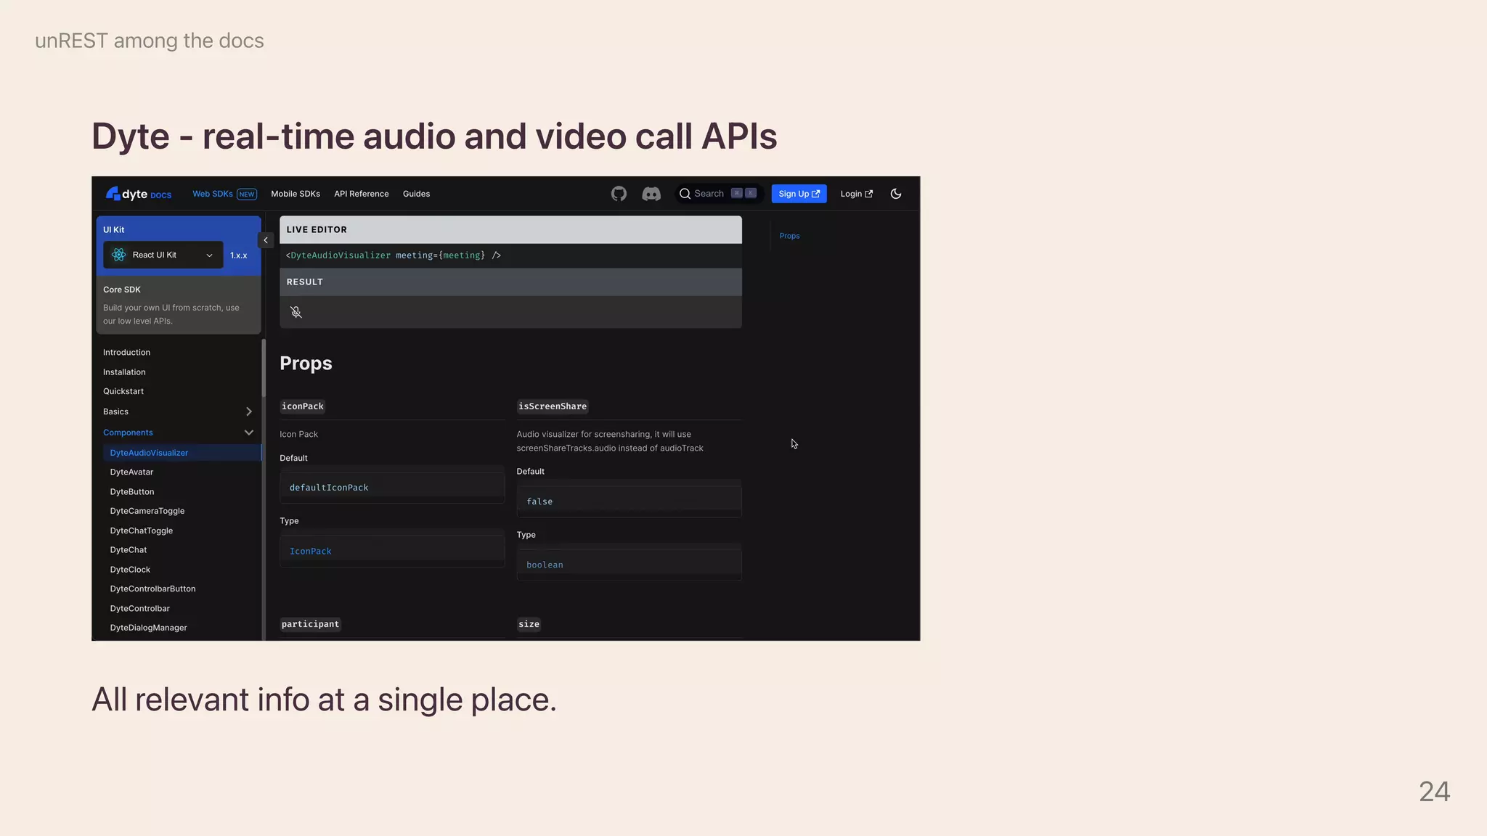
Task: Click the iconPack prop heading
Action: 303,406
